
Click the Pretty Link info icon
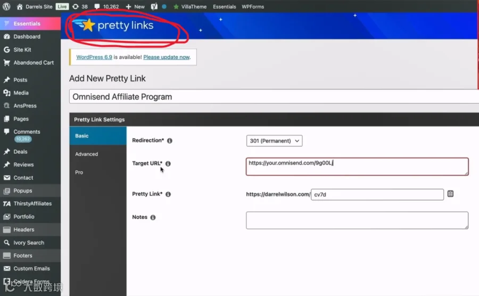(168, 194)
